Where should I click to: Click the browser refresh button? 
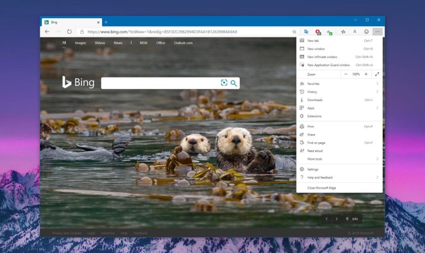[69, 31]
